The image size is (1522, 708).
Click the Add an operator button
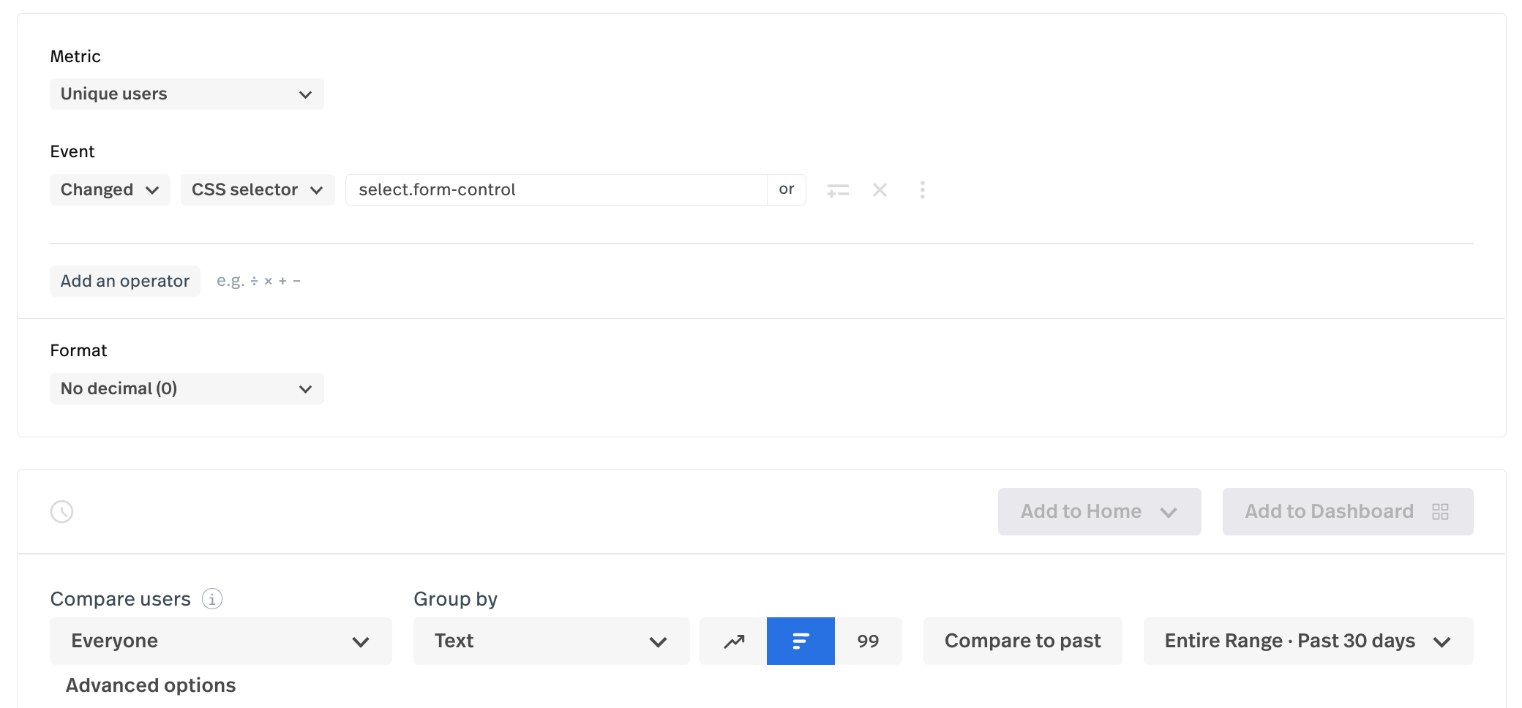pyautogui.click(x=125, y=282)
